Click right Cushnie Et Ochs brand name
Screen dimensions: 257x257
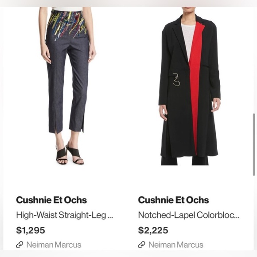click(173, 200)
